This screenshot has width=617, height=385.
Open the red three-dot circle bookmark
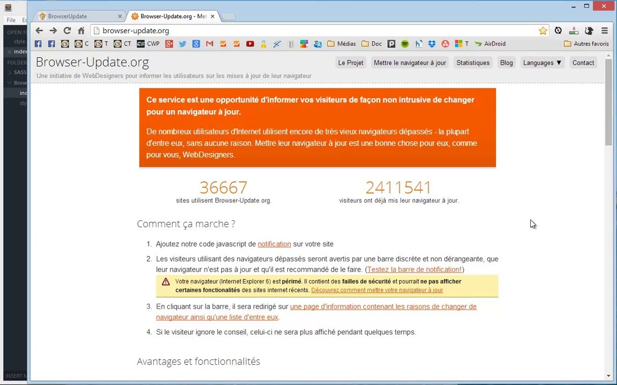point(445,44)
